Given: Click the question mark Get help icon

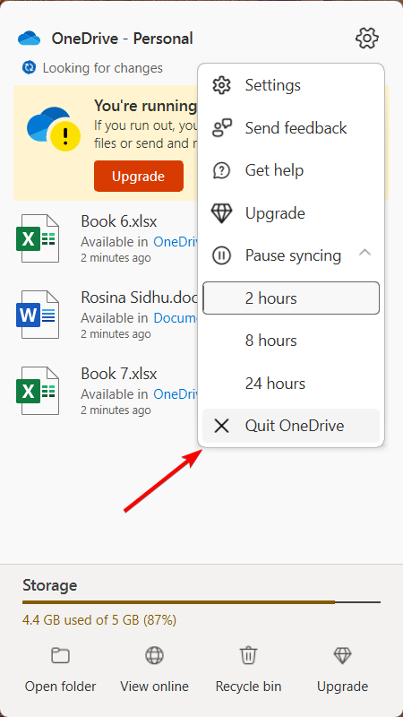Looking at the screenshot, I should tap(222, 170).
